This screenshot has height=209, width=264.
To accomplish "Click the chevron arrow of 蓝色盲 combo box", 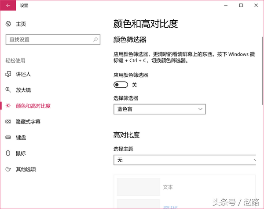I will (x=200, y=109).
